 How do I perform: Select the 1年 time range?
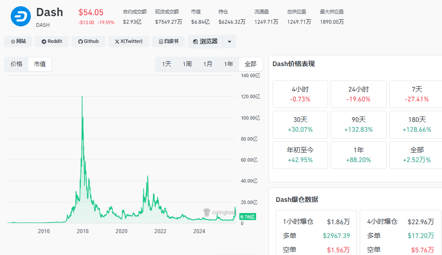(228, 64)
